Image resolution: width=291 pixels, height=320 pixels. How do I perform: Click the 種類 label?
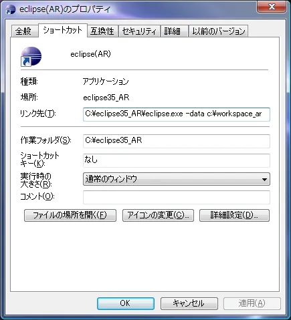click(x=29, y=82)
